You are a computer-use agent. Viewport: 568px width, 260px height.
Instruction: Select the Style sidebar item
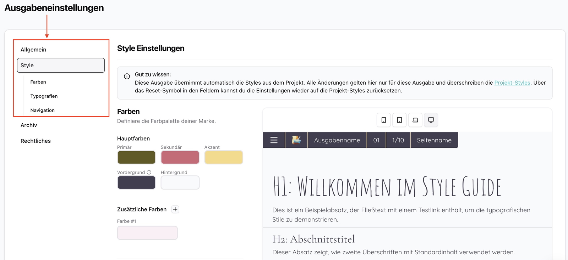point(61,66)
